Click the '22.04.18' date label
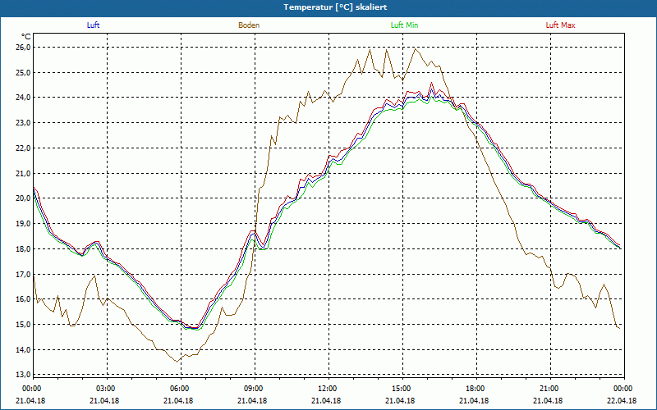The width and height of the screenshot is (657, 410). coord(622,401)
